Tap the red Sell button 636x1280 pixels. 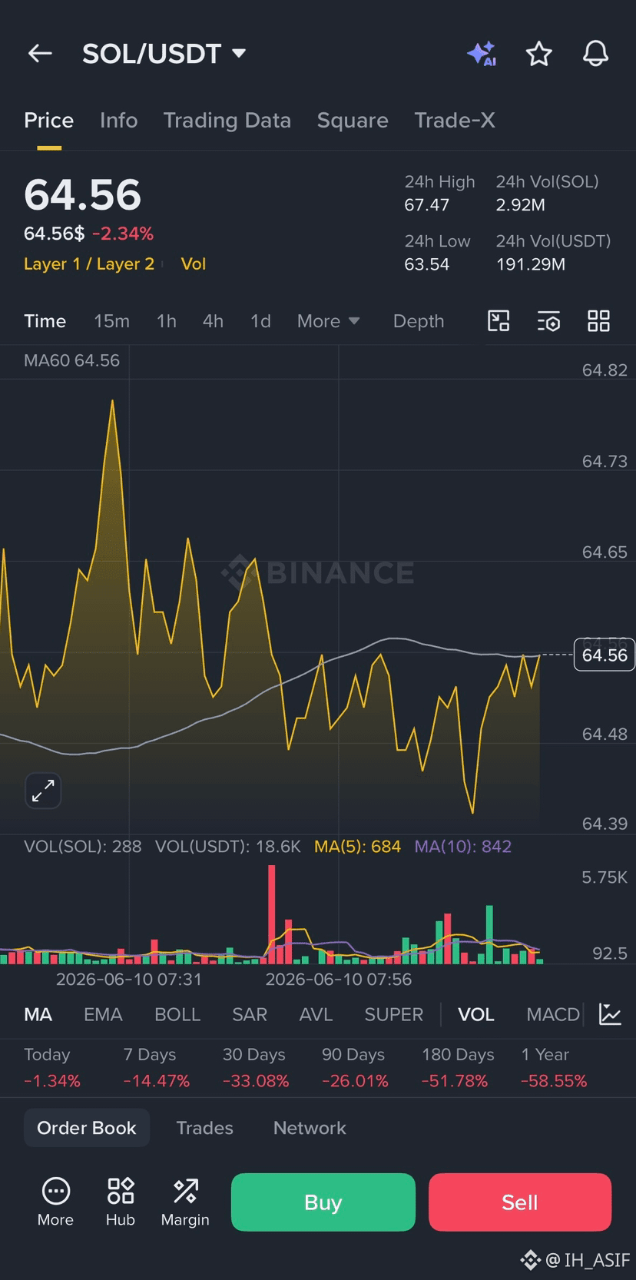[520, 1202]
